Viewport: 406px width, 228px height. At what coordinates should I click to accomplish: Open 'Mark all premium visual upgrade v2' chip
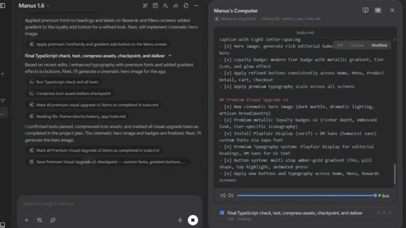[94, 105]
